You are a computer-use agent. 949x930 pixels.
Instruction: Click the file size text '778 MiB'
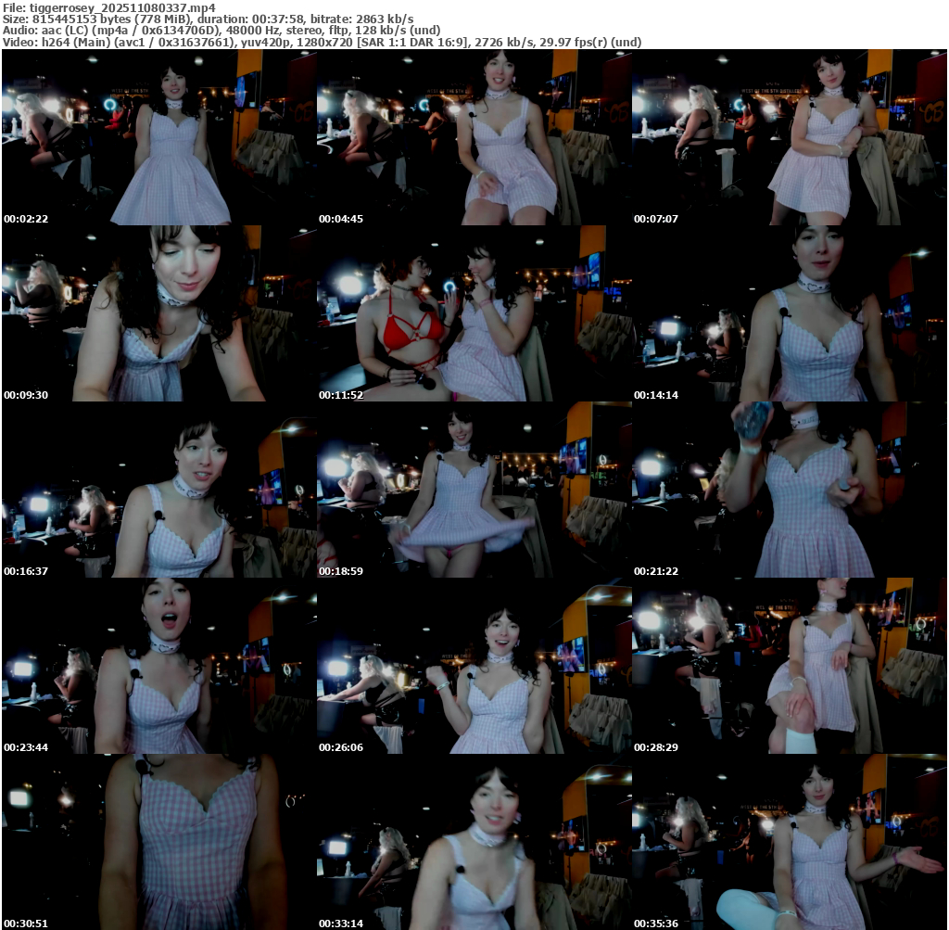point(163,19)
